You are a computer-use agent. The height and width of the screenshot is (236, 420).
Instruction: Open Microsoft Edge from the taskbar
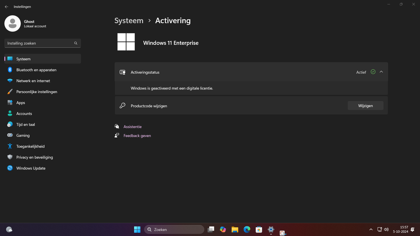[247, 229]
